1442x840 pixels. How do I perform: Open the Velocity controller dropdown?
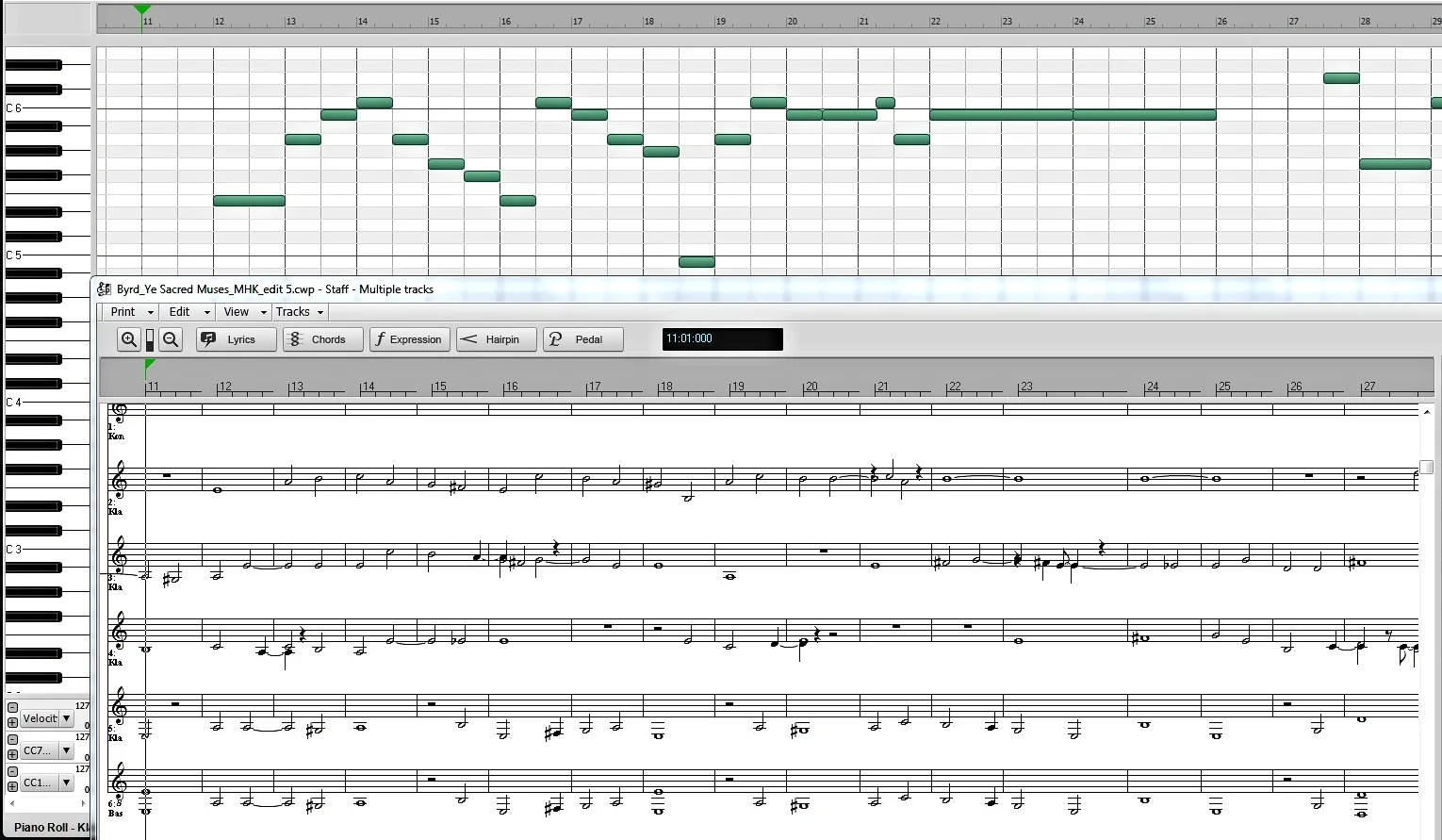[66, 718]
